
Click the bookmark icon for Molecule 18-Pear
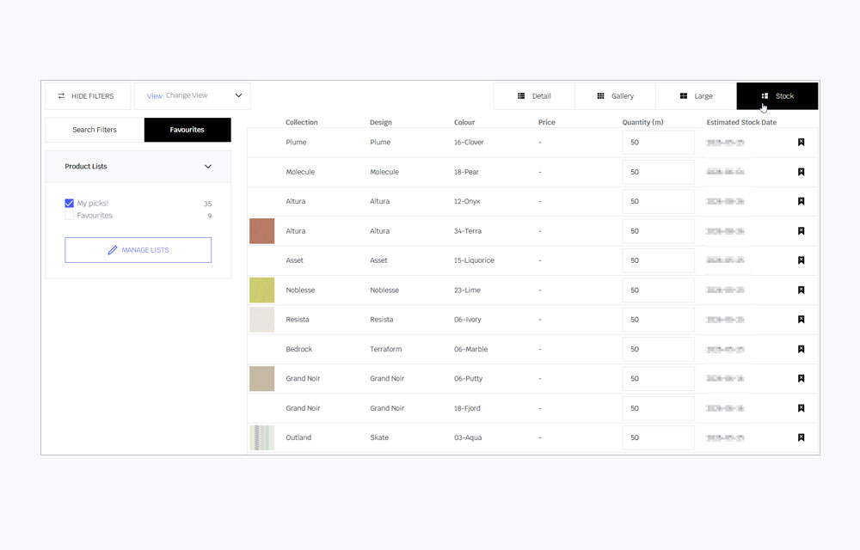tap(801, 172)
